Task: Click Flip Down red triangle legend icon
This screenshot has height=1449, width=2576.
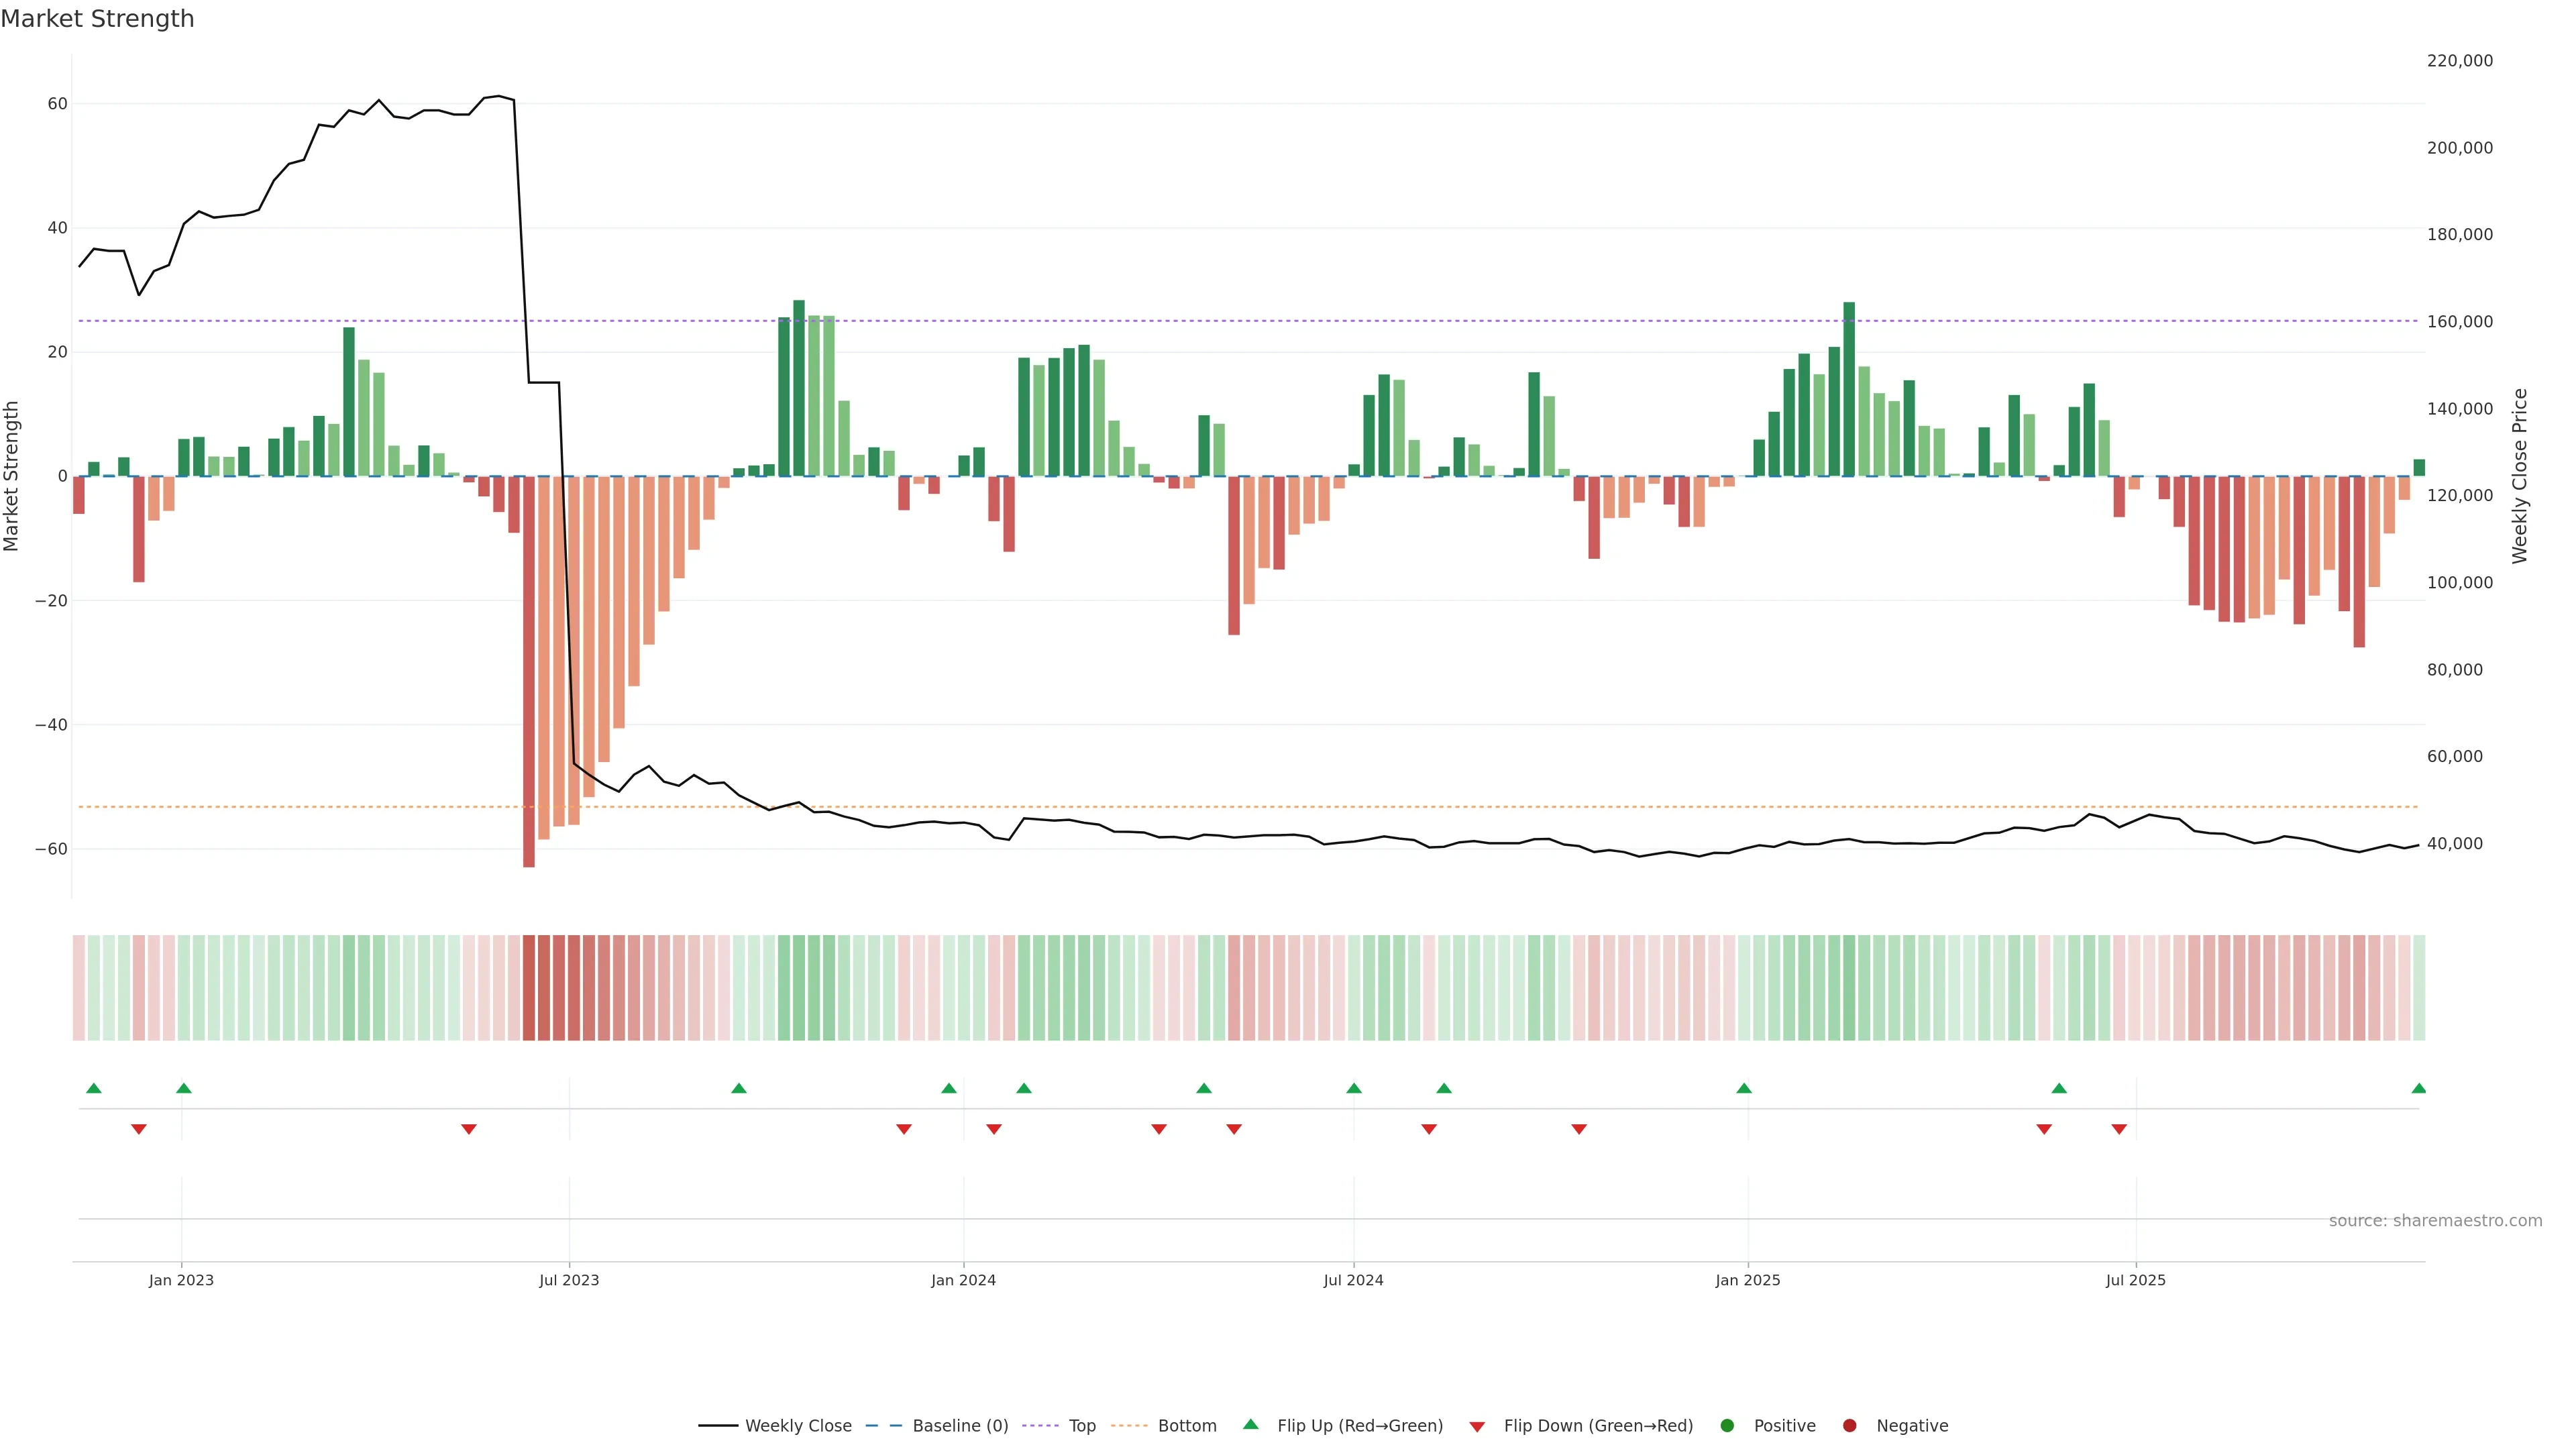Action: tap(1477, 1427)
